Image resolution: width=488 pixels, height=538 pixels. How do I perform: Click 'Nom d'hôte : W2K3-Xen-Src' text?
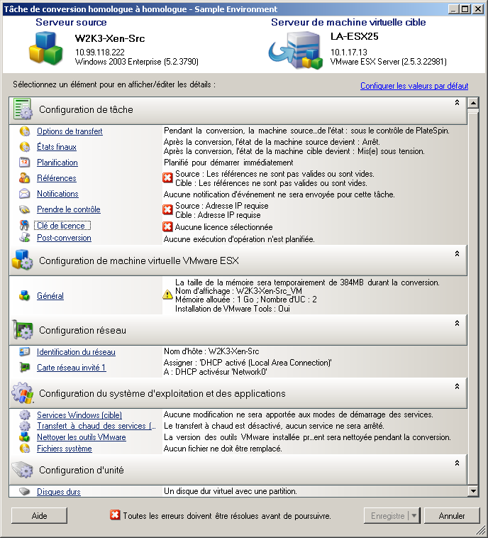point(211,351)
